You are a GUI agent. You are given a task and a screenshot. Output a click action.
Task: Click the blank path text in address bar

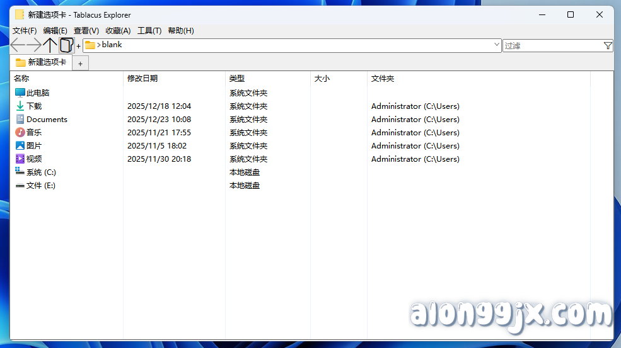(112, 45)
